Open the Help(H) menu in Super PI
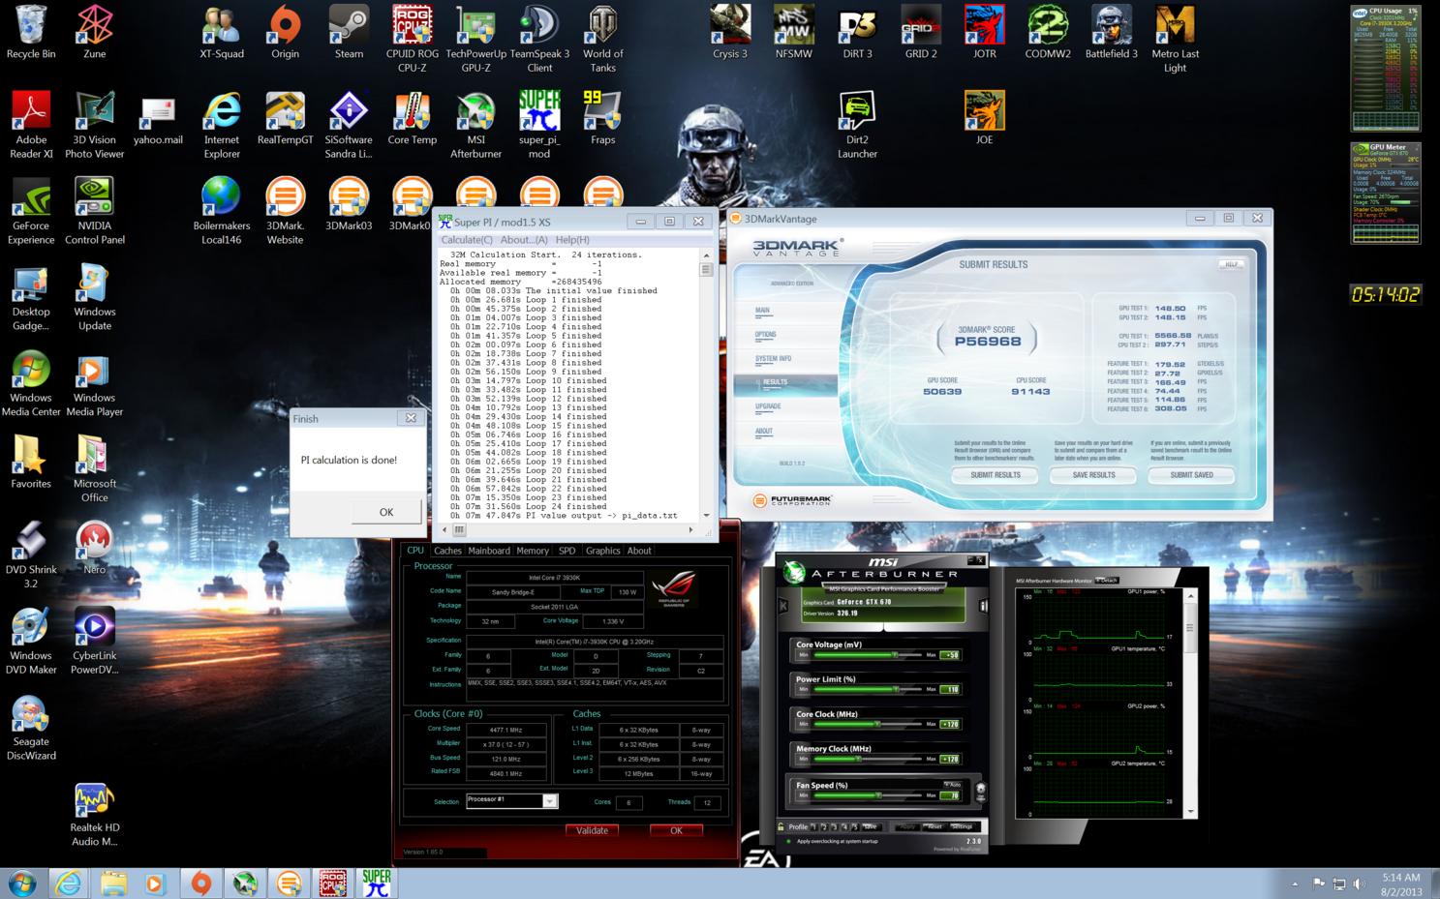 point(572,240)
